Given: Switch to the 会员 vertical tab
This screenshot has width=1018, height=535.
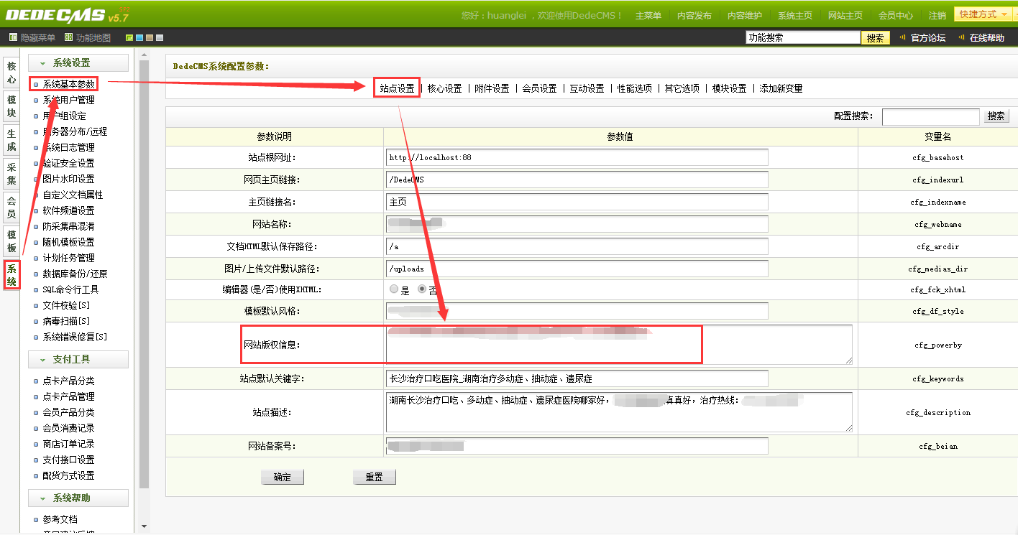Looking at the screenshot, I should click(x=12, y=208).
